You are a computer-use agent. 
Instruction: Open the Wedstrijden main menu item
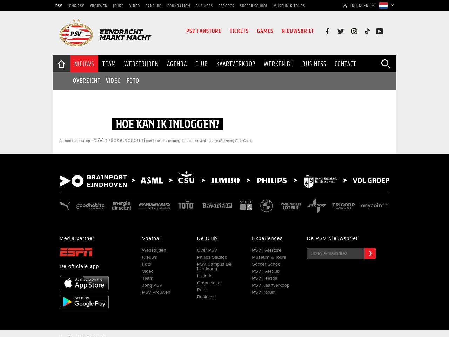point(141,64)
